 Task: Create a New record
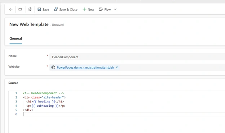[88, 9]
